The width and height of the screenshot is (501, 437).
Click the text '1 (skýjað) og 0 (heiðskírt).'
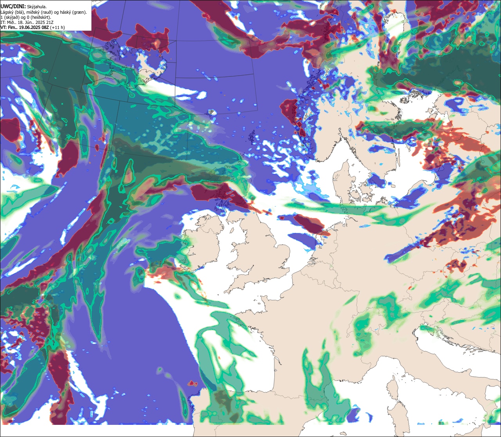tap(26, 17)
